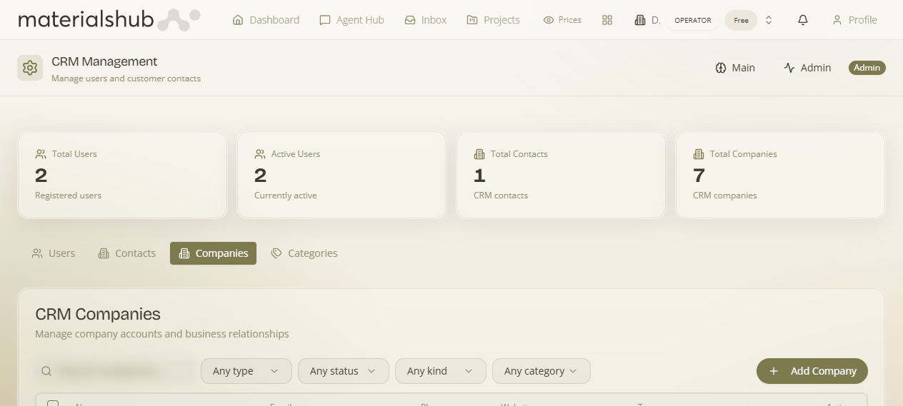
Task: Click the Free plan badge
Action: [x=742, y=20]
